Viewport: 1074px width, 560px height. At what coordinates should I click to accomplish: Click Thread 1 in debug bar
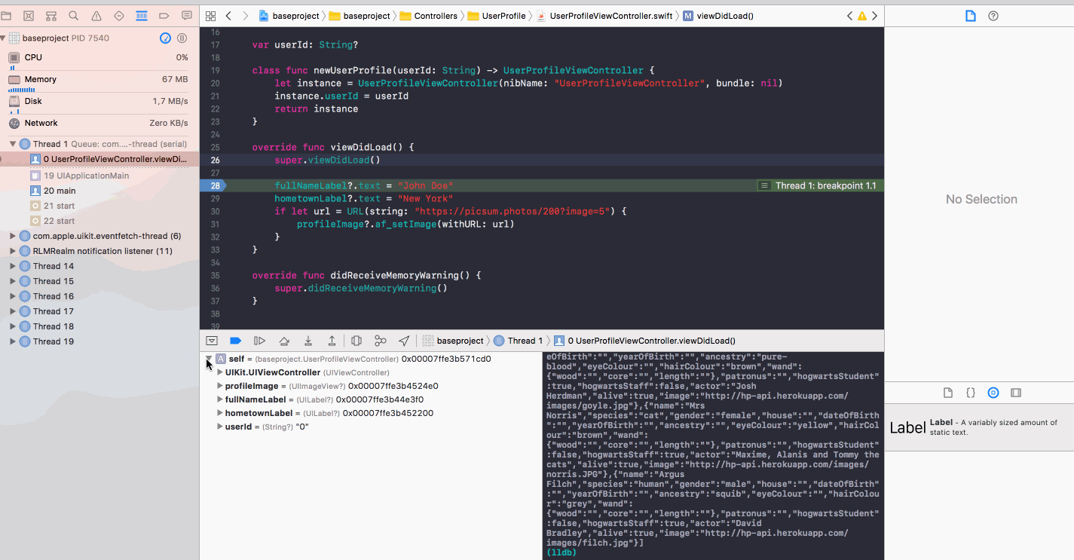(x=519, y=341)
